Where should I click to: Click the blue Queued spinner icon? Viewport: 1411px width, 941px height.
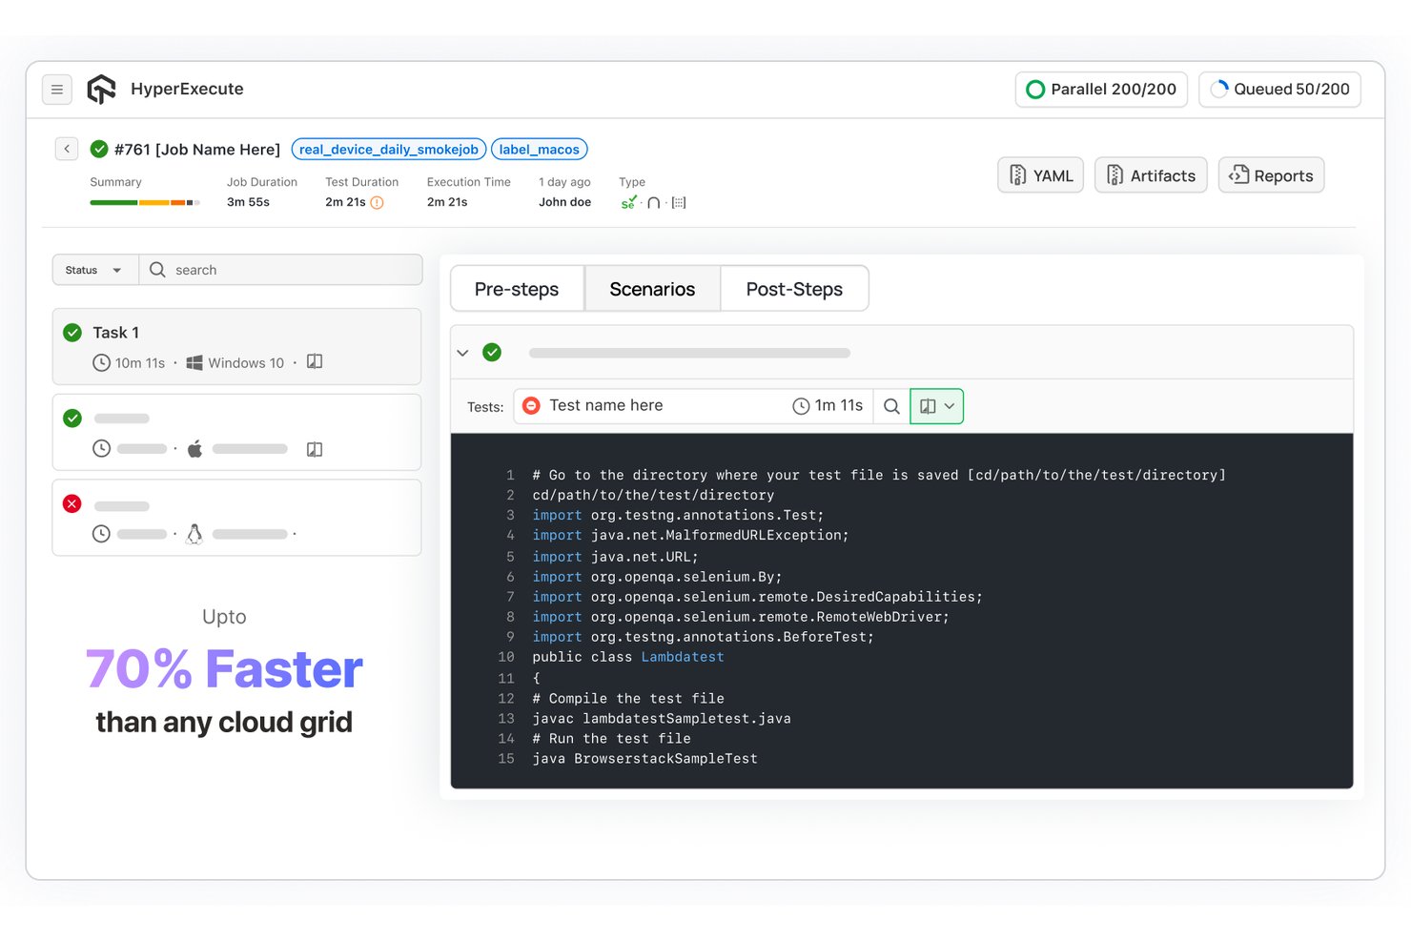tap(1219, 90)
